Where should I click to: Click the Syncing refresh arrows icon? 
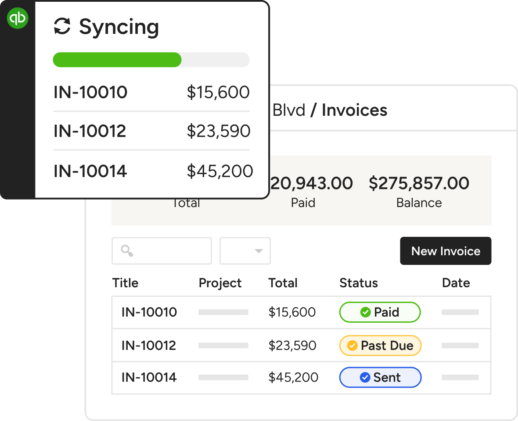tap(62, 27)
